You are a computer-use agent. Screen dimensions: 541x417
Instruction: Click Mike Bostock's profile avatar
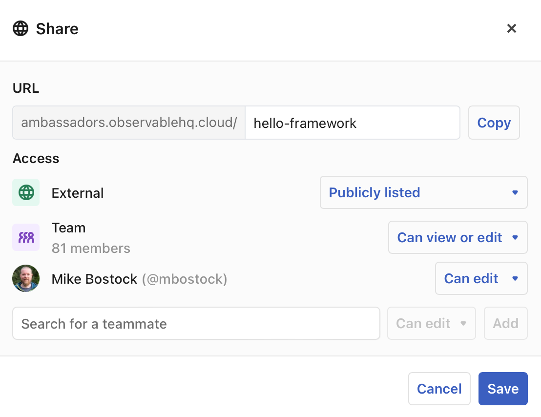coord(26,278)
